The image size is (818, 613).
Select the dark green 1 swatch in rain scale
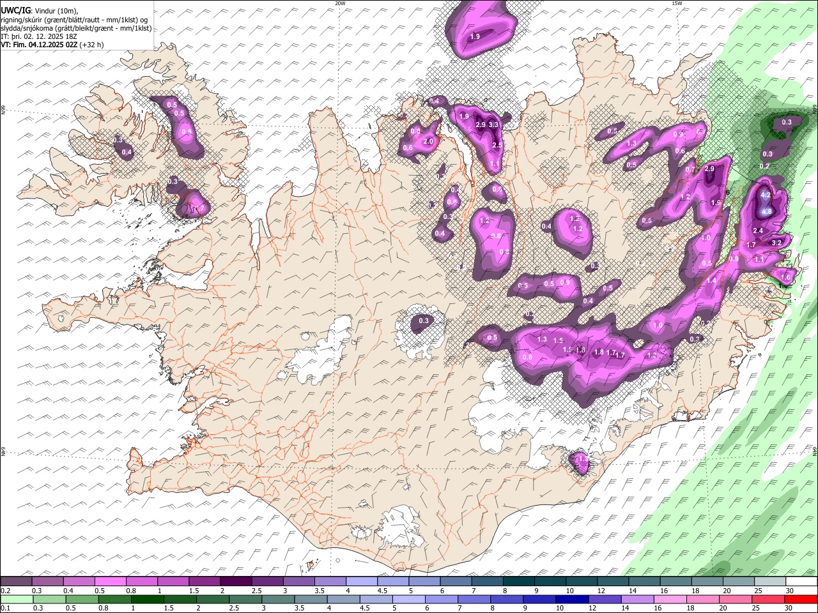147,599
